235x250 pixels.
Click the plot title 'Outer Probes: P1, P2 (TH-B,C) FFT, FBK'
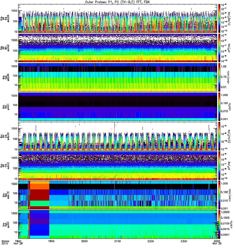118,2
